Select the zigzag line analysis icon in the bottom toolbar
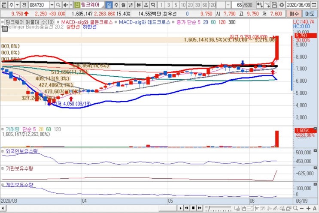 click(270, 208)
